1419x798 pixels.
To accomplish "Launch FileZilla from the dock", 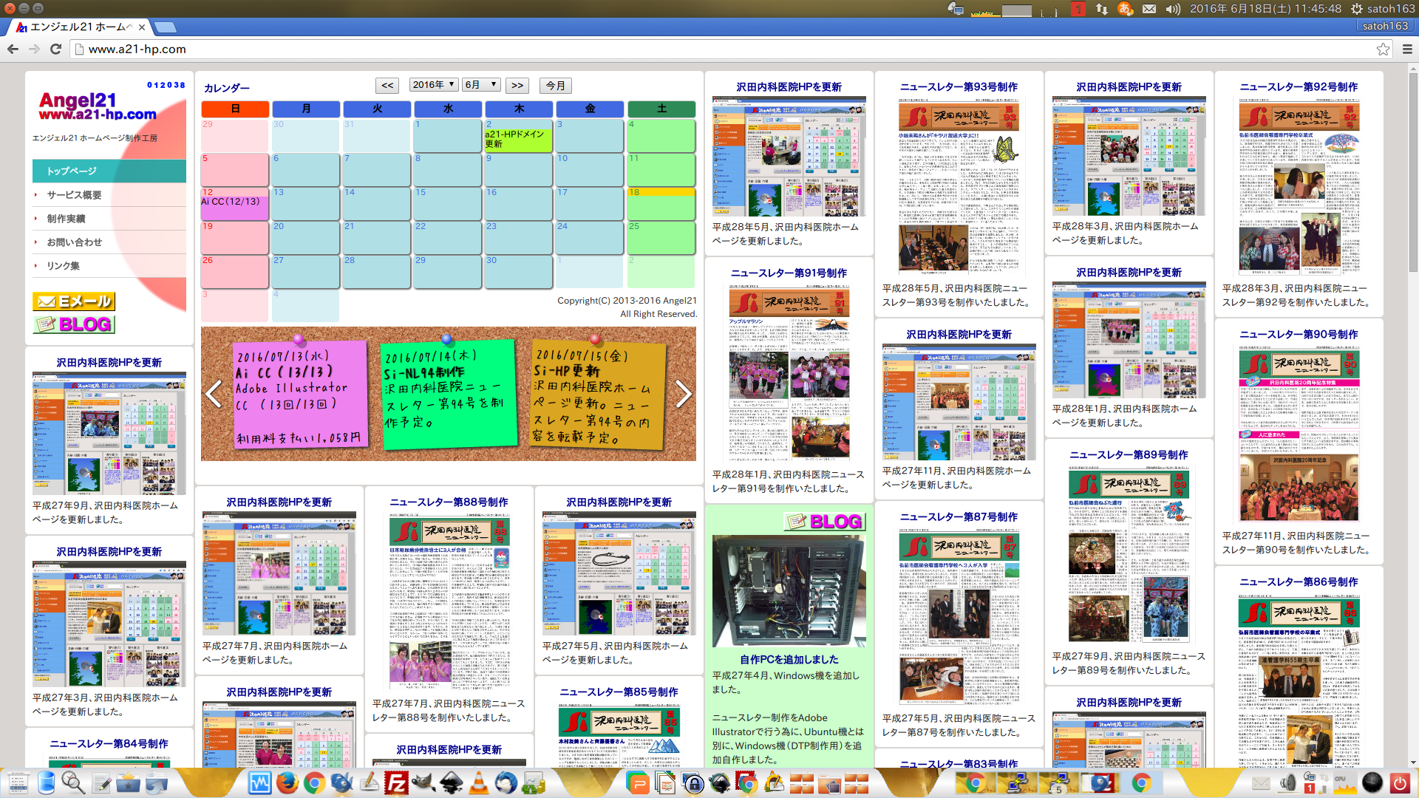I will (396, 782).
